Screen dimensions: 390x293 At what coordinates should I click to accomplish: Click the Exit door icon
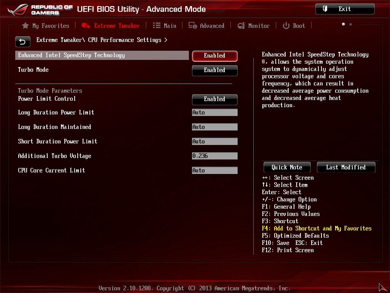pos(325,9)
